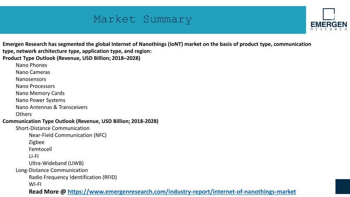Select 'Long-Distance Communication' text

click(x=52, y=170)
